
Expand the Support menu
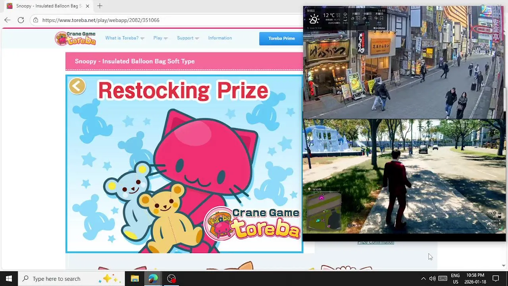click(x=188, y=38)
